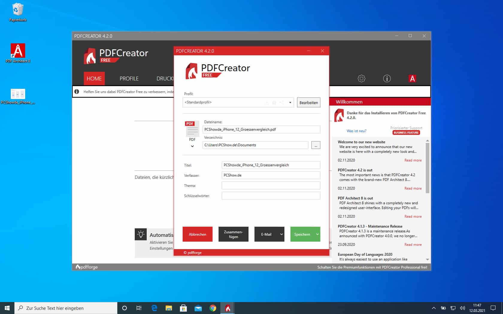Viewport: 503px width, 314px height.
Task: Click the Thema input field
Action: click(271, 185)
